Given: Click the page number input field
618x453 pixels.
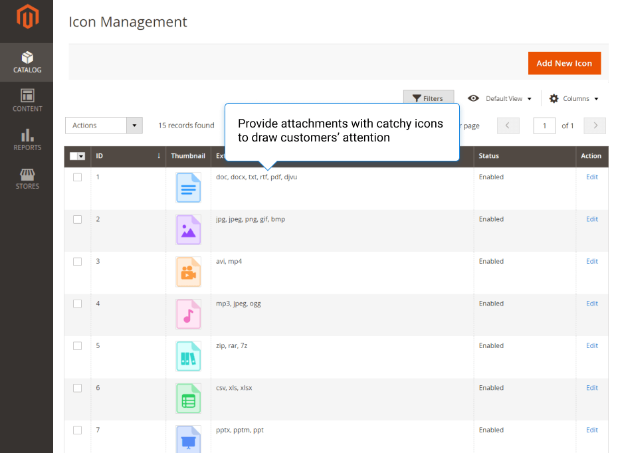Looking at the screenshot, I should 544,126.
